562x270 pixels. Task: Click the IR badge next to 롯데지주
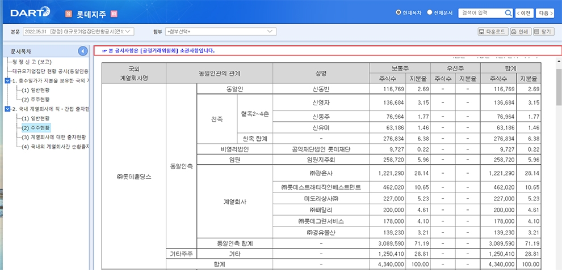coord(114,13)
